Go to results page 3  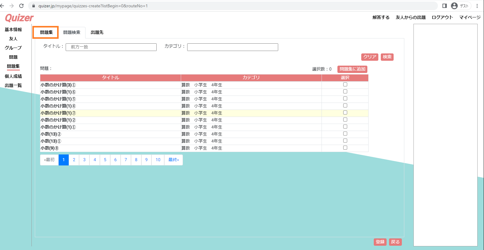[x=84, y=160]
